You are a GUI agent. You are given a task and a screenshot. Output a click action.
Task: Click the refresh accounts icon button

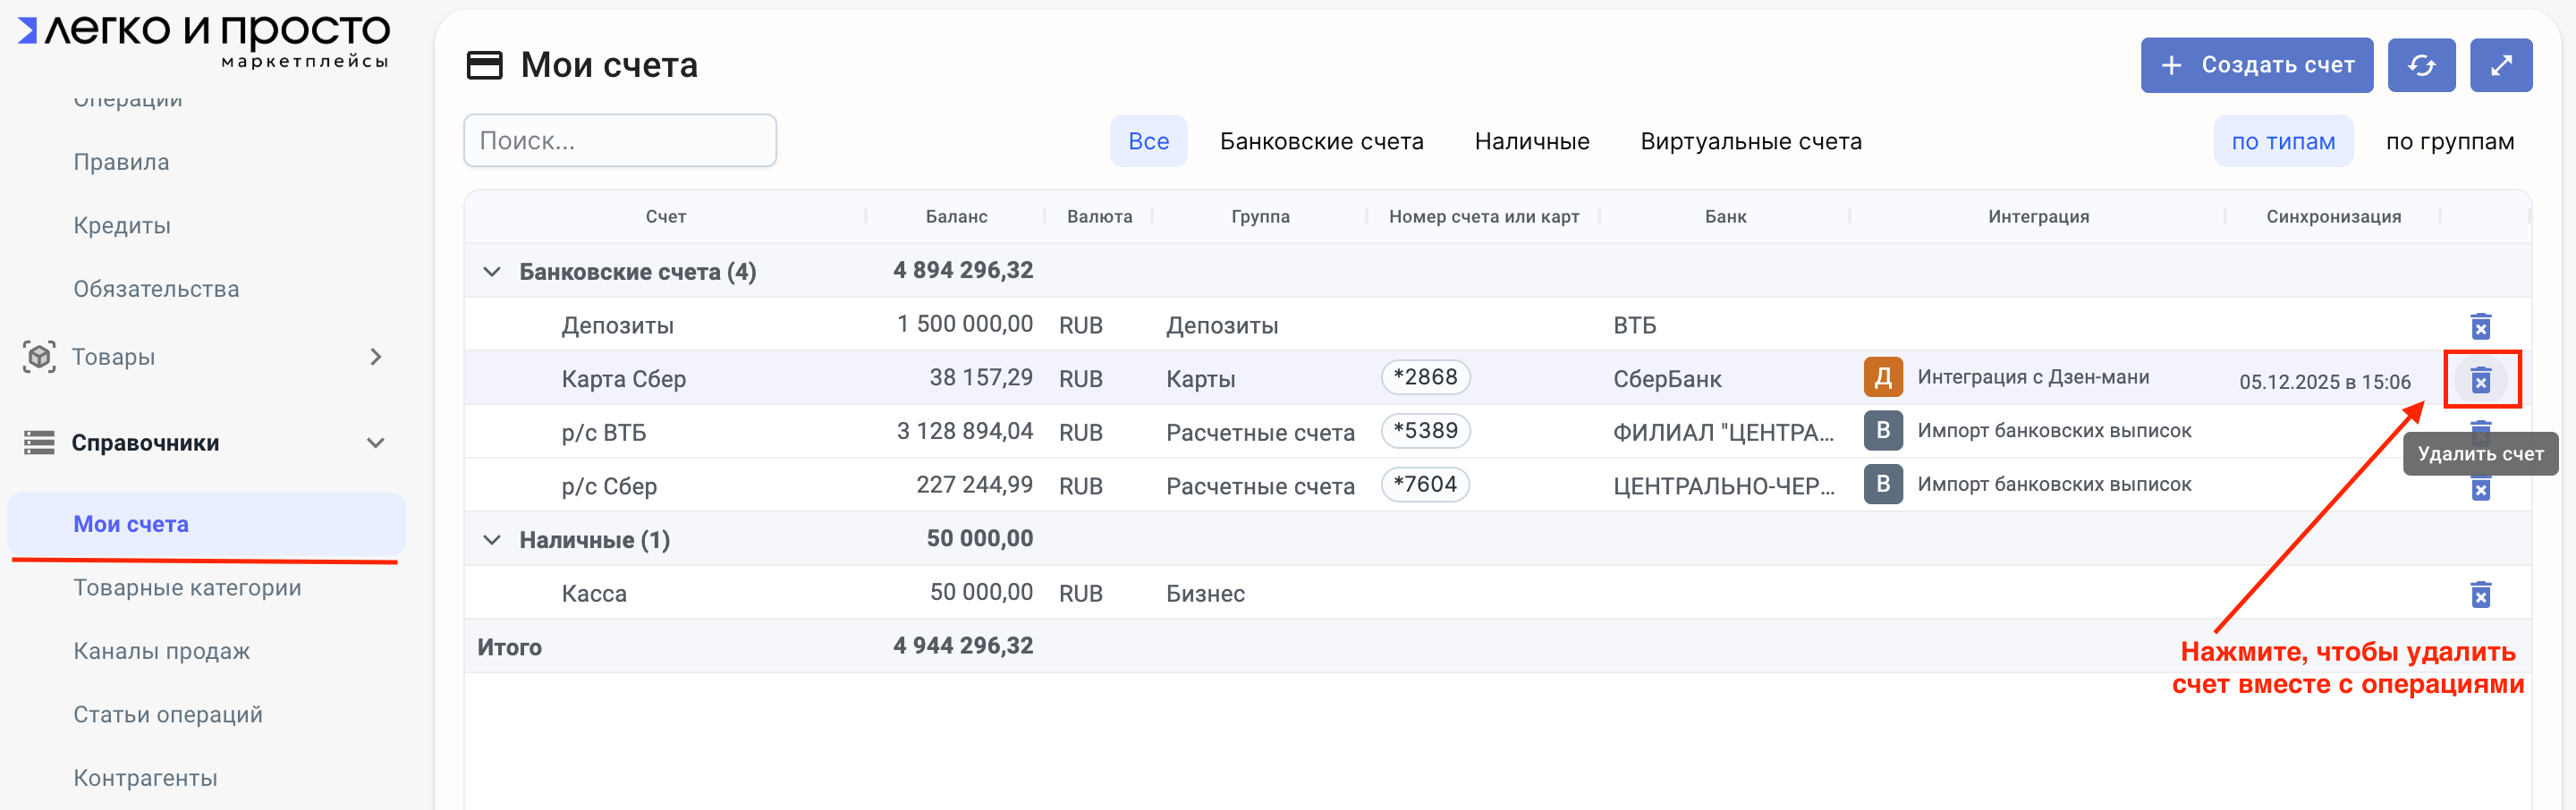coord(2420,65)
